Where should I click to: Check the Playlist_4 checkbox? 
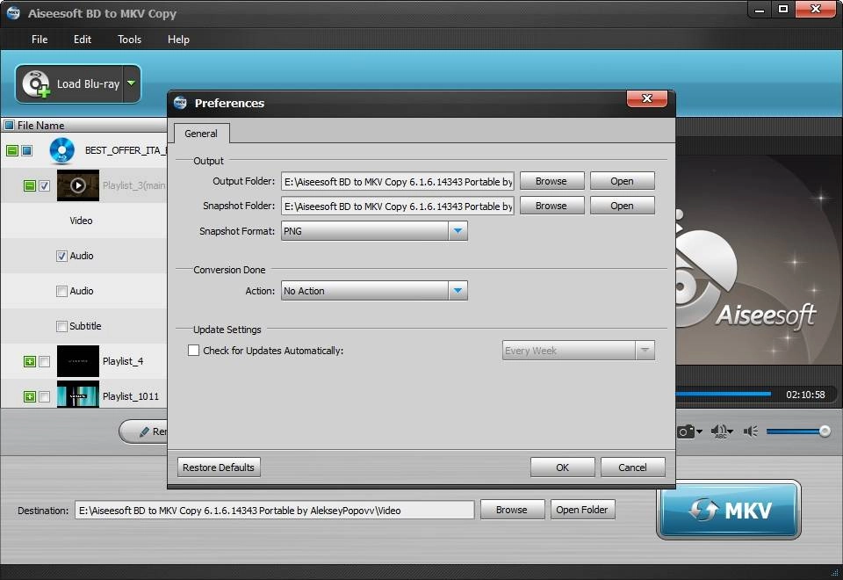pos(45,361)
